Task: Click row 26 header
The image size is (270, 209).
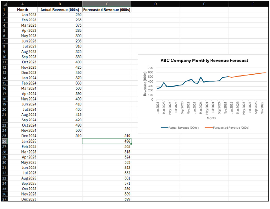Action: click(4, 141)
